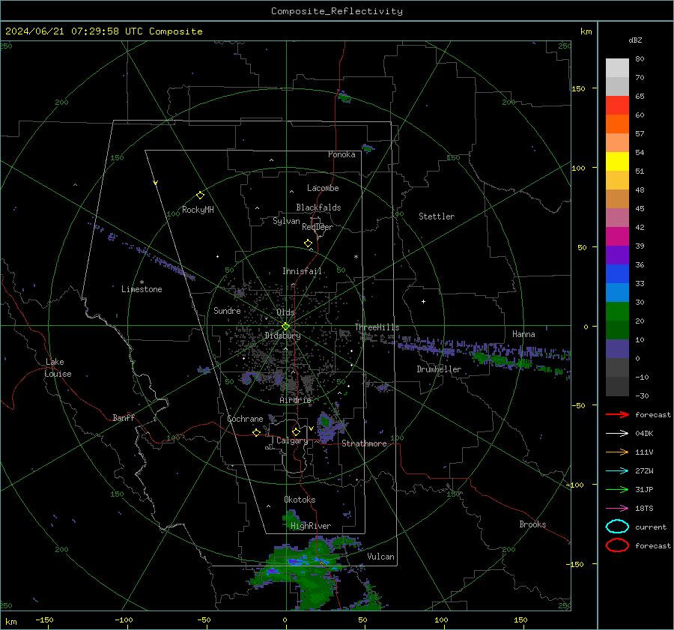This screenshot has height=630, width=674.
Task: Click the Airdrie city label
Action: point(295,400)
